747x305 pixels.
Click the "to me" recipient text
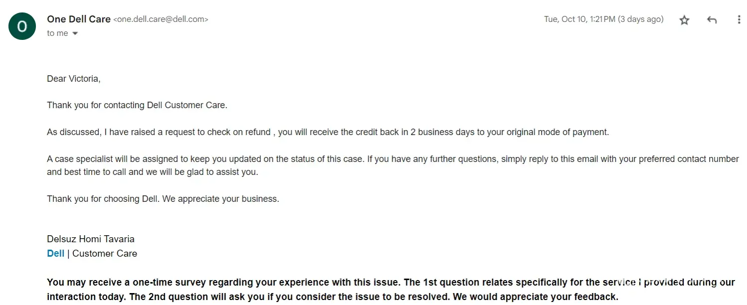57,33
